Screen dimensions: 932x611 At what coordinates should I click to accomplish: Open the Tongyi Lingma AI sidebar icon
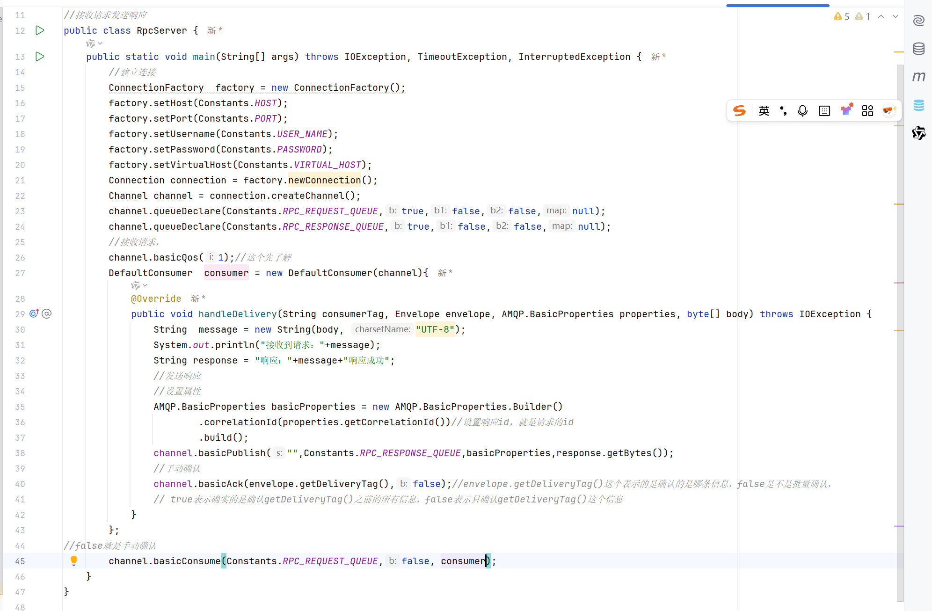pos(918,133)
